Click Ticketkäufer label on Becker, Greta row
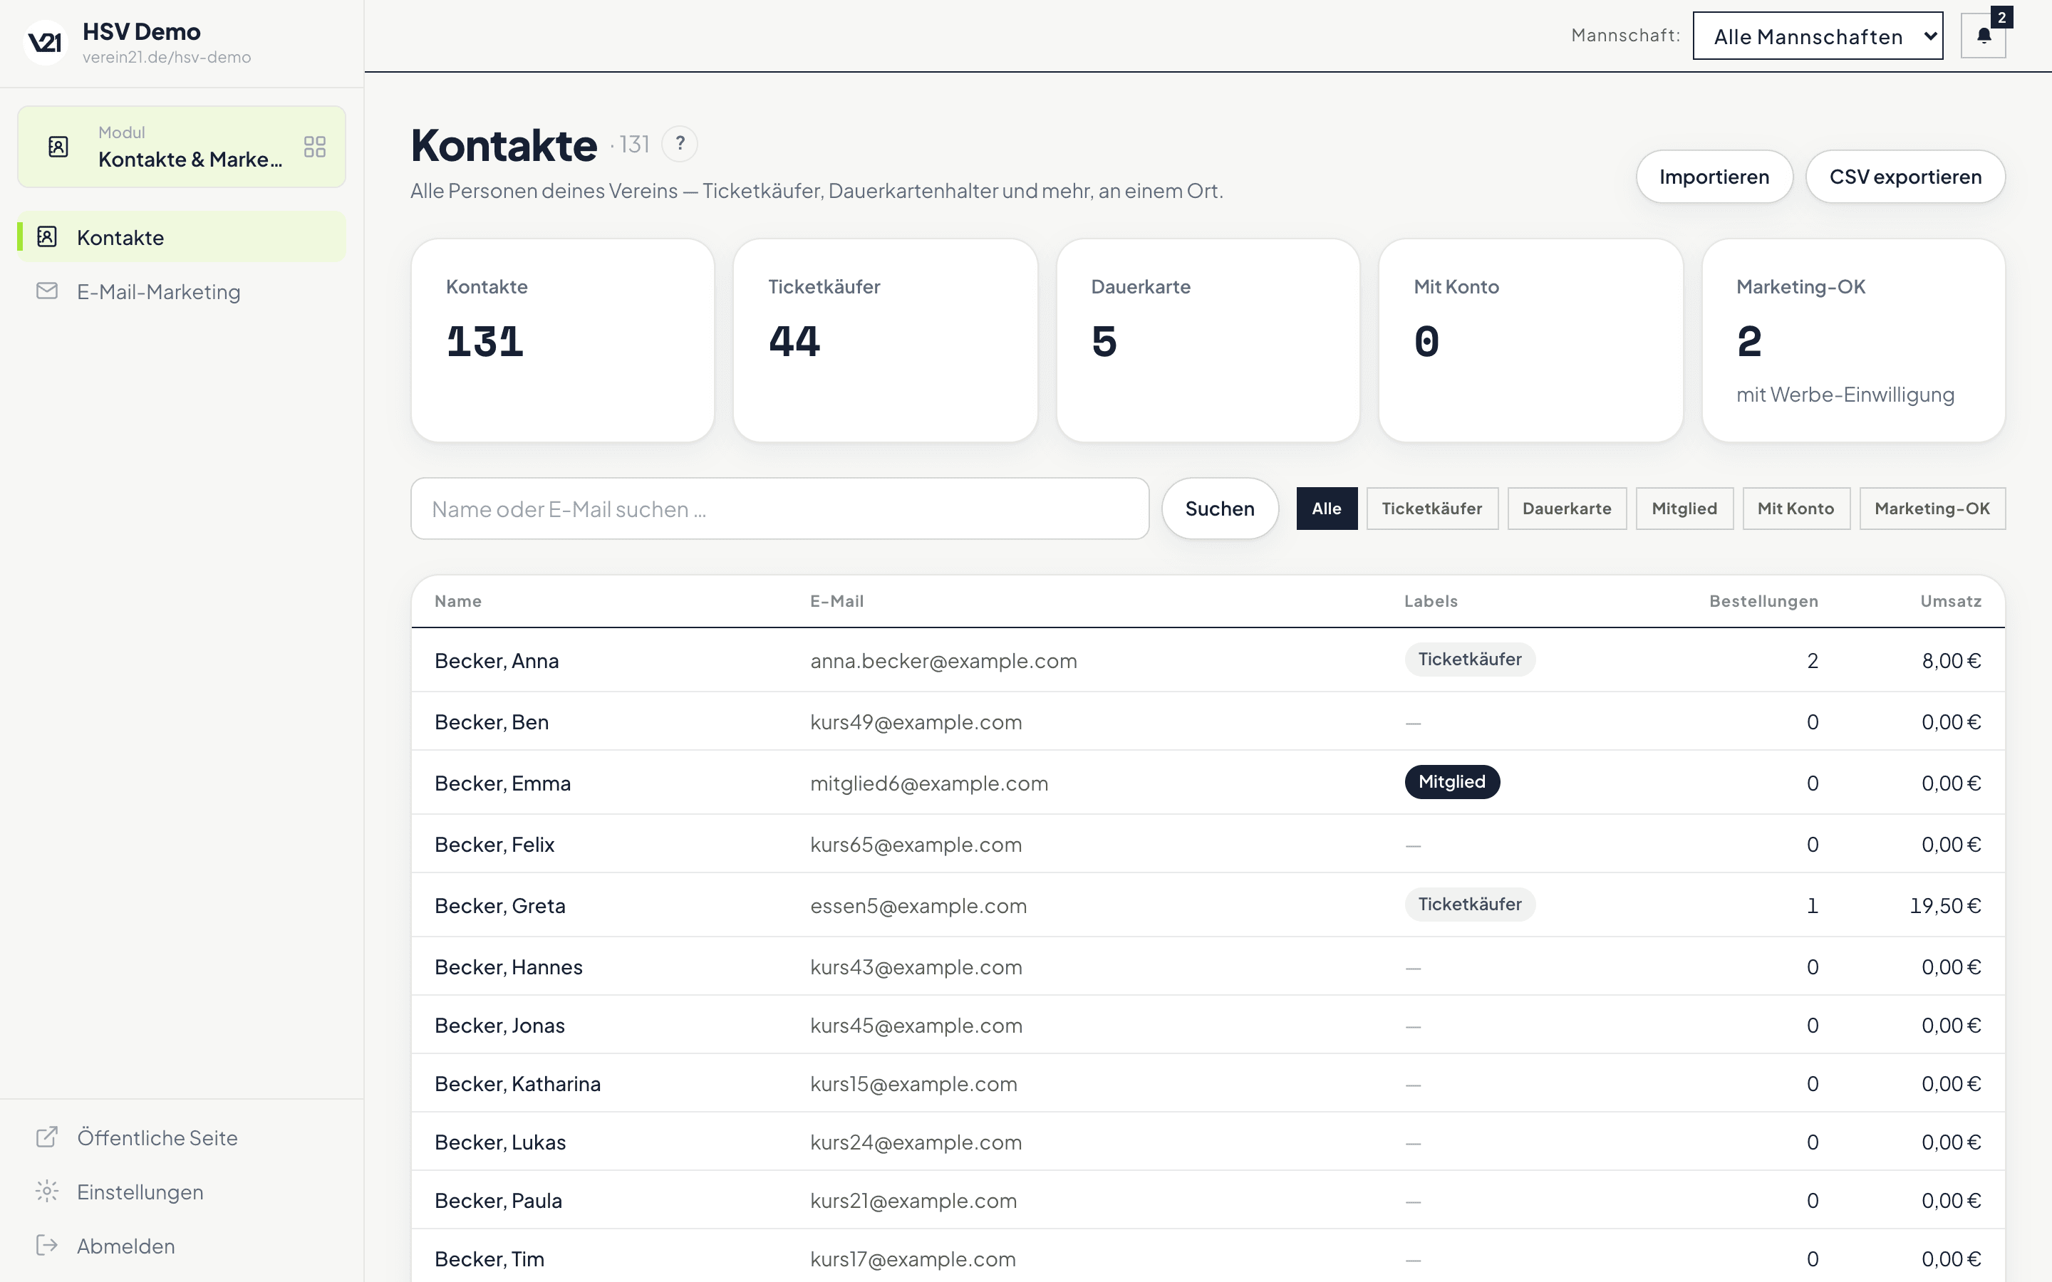 click(x=1469, y=904)
